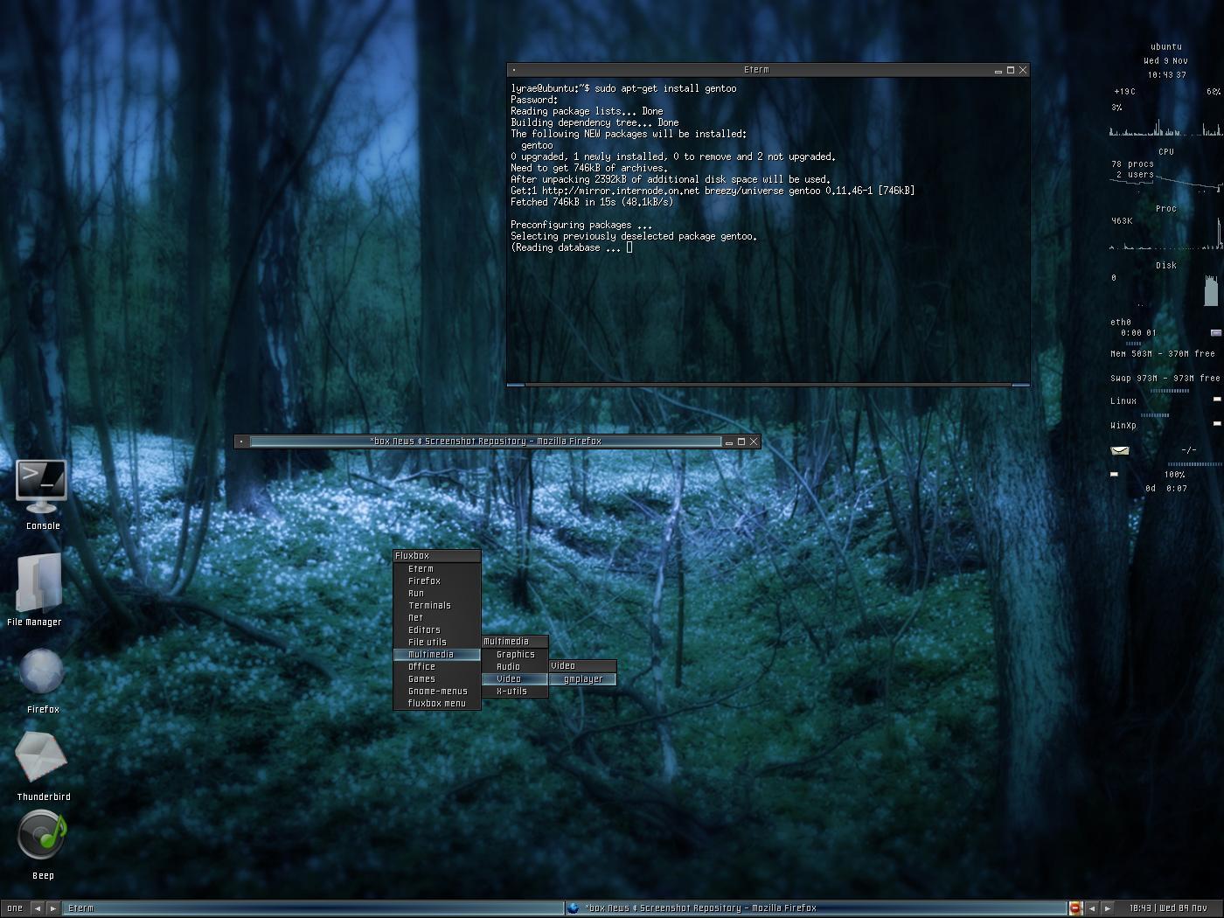The width and height of the screenshot is (1224, 918).
Task: Expand the File utils submenu
Action: coord(437,643)
